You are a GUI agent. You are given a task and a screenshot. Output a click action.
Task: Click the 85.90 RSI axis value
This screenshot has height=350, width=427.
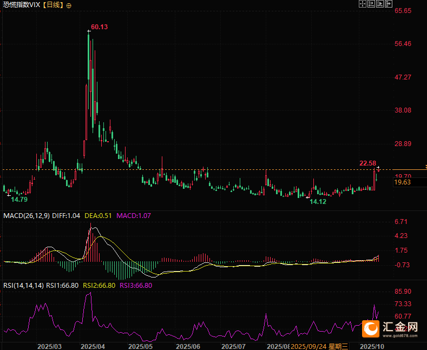tap(403, 292)
